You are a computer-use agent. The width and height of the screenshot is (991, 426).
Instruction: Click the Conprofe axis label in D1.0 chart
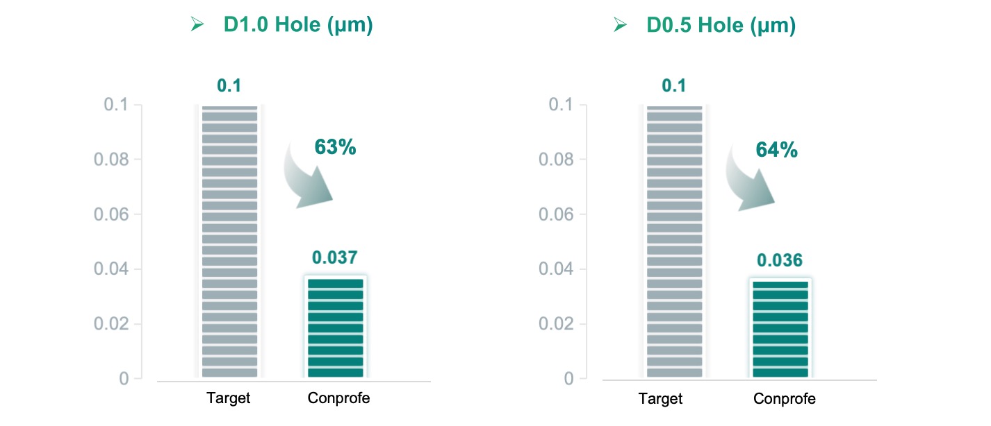click(338, 398)
